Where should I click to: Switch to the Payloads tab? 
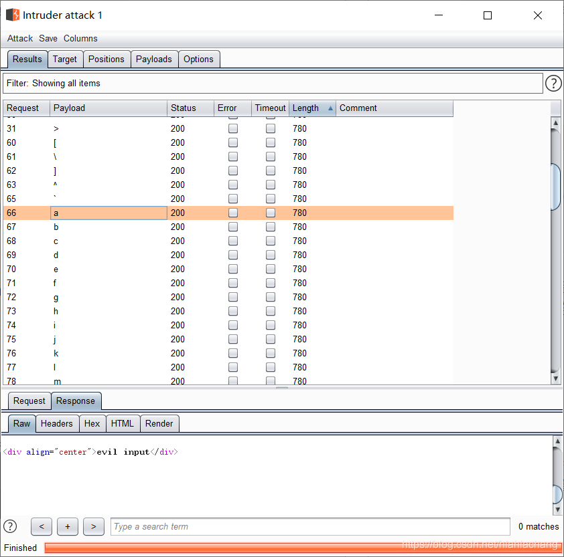(x=154, y=60)
